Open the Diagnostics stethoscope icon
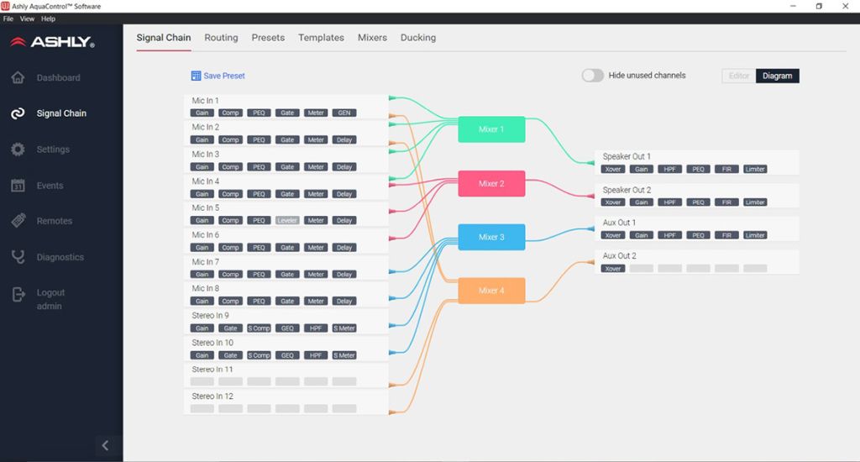The height and width of the screenshot is (462, 860). 18,257
